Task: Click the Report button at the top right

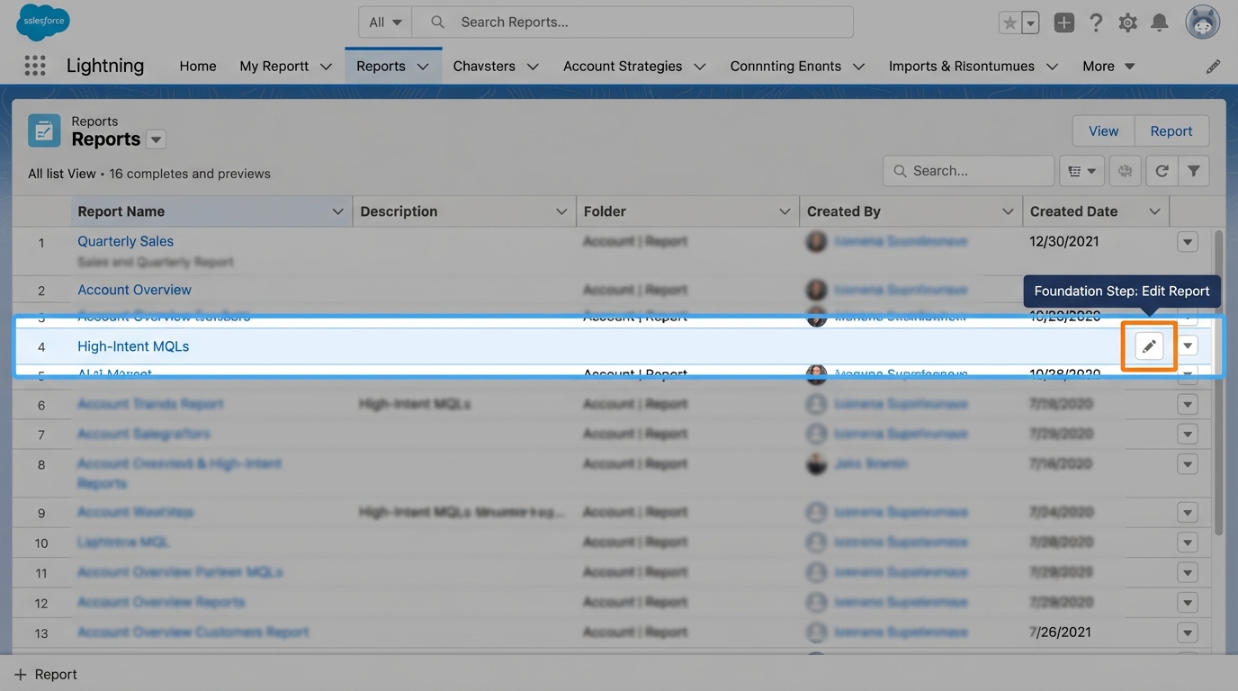Action: (1171, 130)
